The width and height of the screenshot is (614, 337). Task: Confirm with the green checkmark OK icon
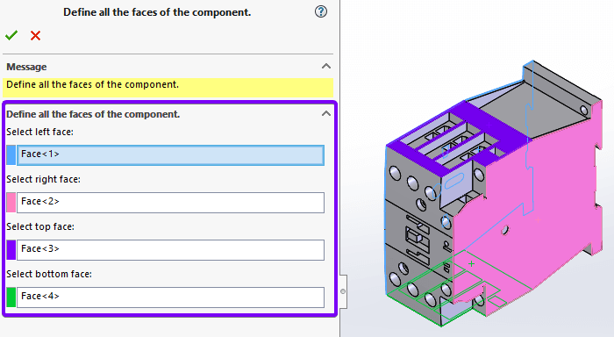coord(11,36)
